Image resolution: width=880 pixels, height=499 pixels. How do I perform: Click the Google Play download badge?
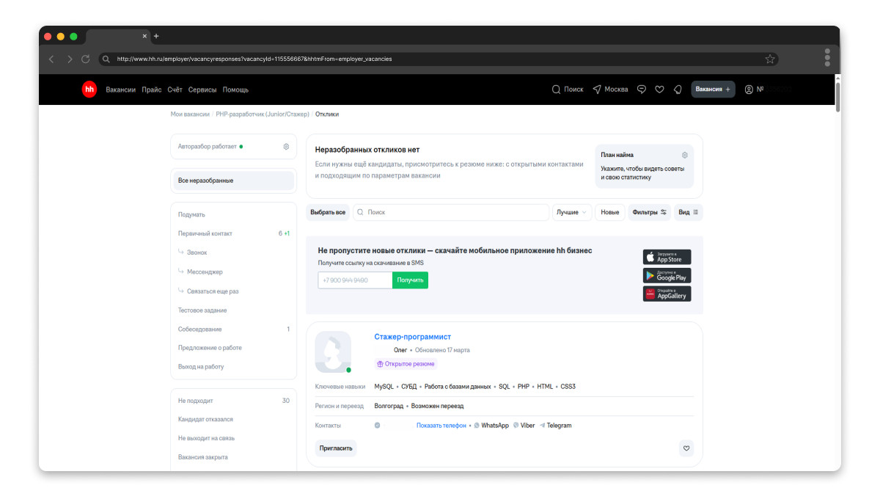click(x=667, y=276)
